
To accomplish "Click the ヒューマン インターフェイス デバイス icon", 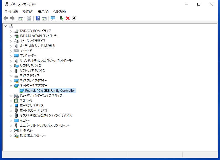I will (16, 96).
